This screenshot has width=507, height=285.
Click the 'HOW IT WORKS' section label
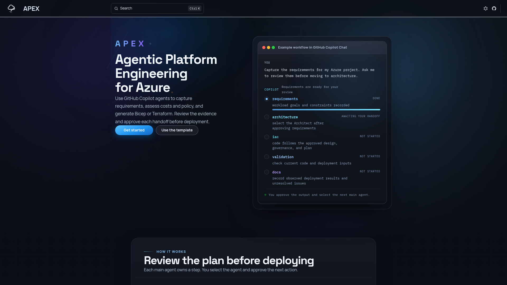point(171,252)
